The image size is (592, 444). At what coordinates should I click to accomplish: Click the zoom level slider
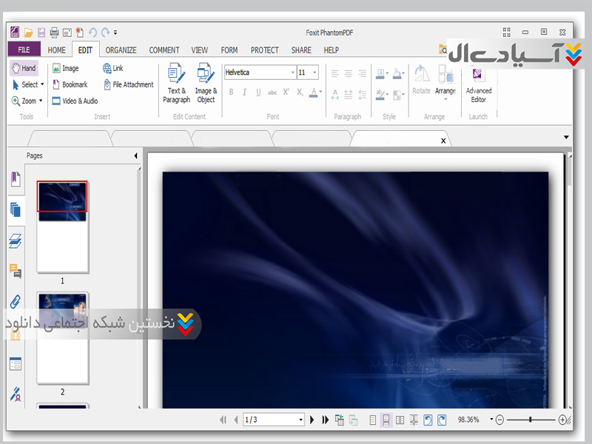click(531, 420)
